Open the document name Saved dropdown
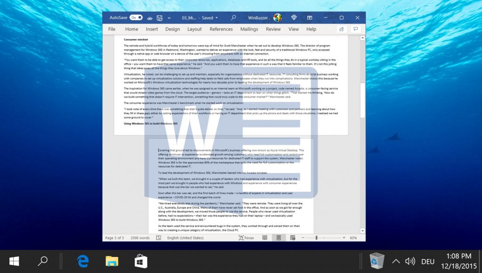The height and width of the screenshot is (273, 482). point(200,18)
